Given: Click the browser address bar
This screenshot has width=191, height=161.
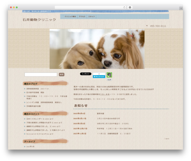Looking at the screenshot, I should (91, 7).
